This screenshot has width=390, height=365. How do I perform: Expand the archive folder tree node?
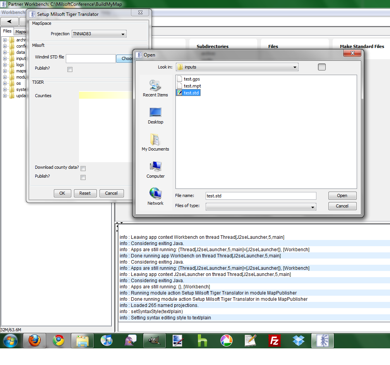(x=5, y=40)
